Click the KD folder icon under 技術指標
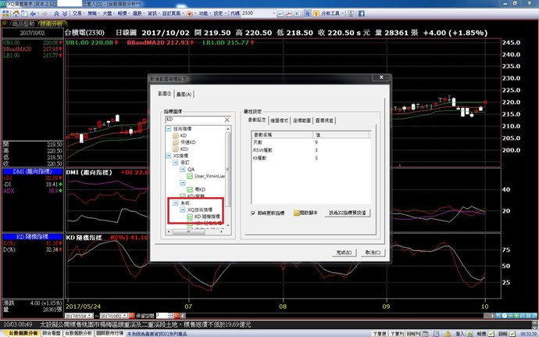This screenshot has width=539, height=337. [174, 134]
